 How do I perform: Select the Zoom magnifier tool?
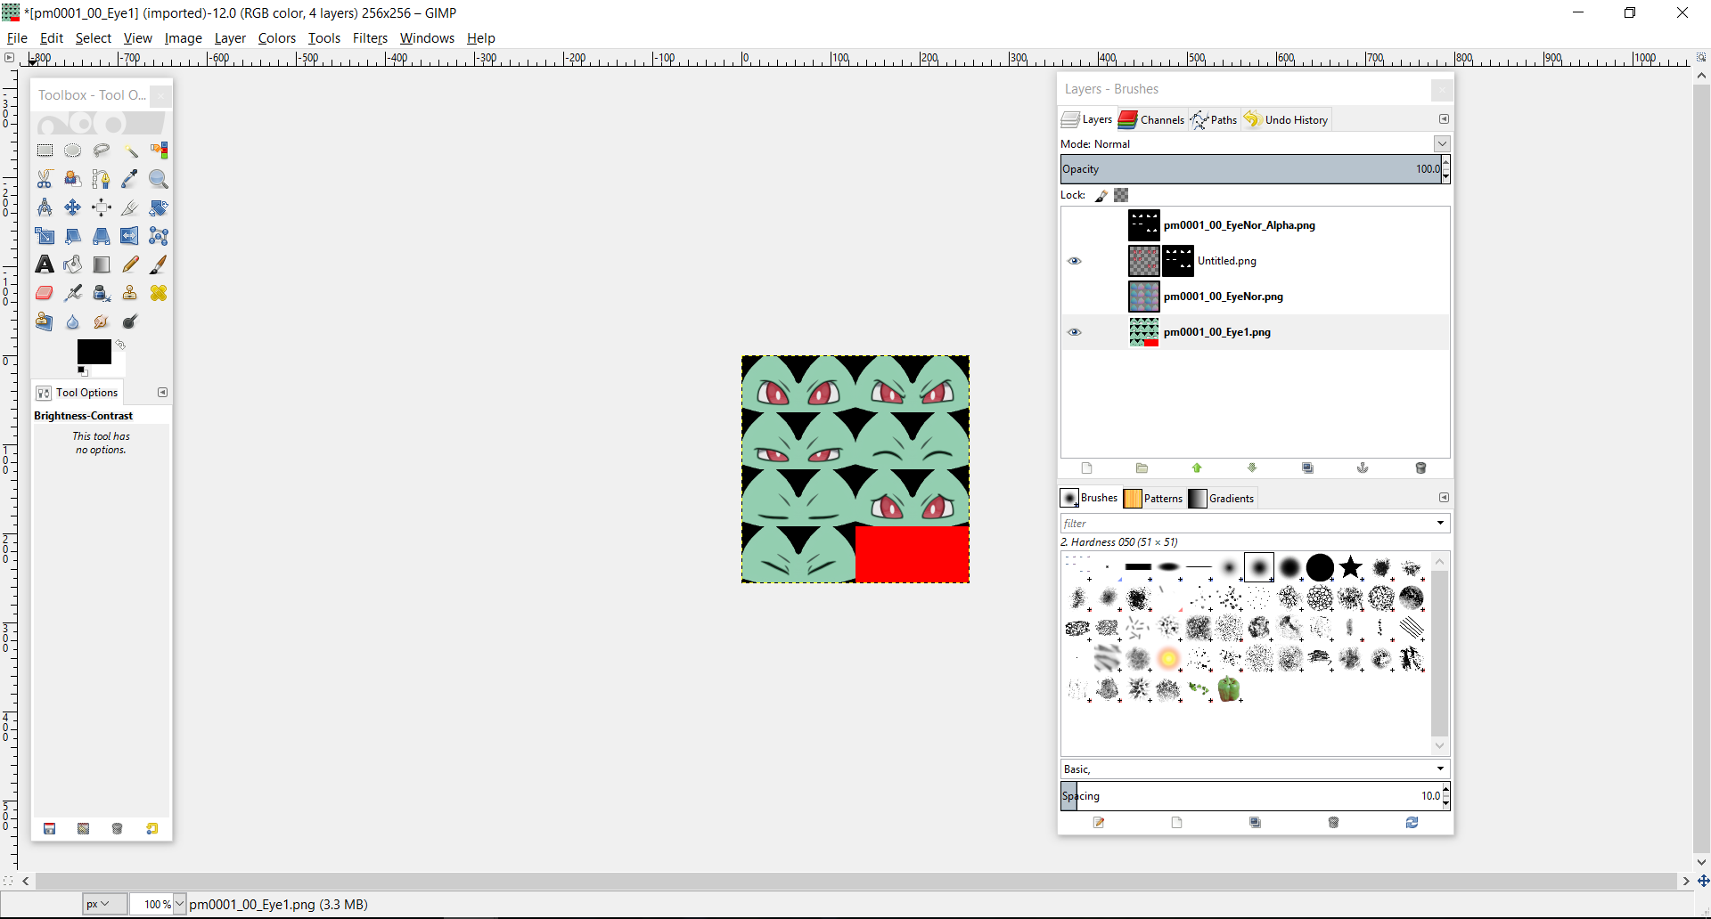159,179
